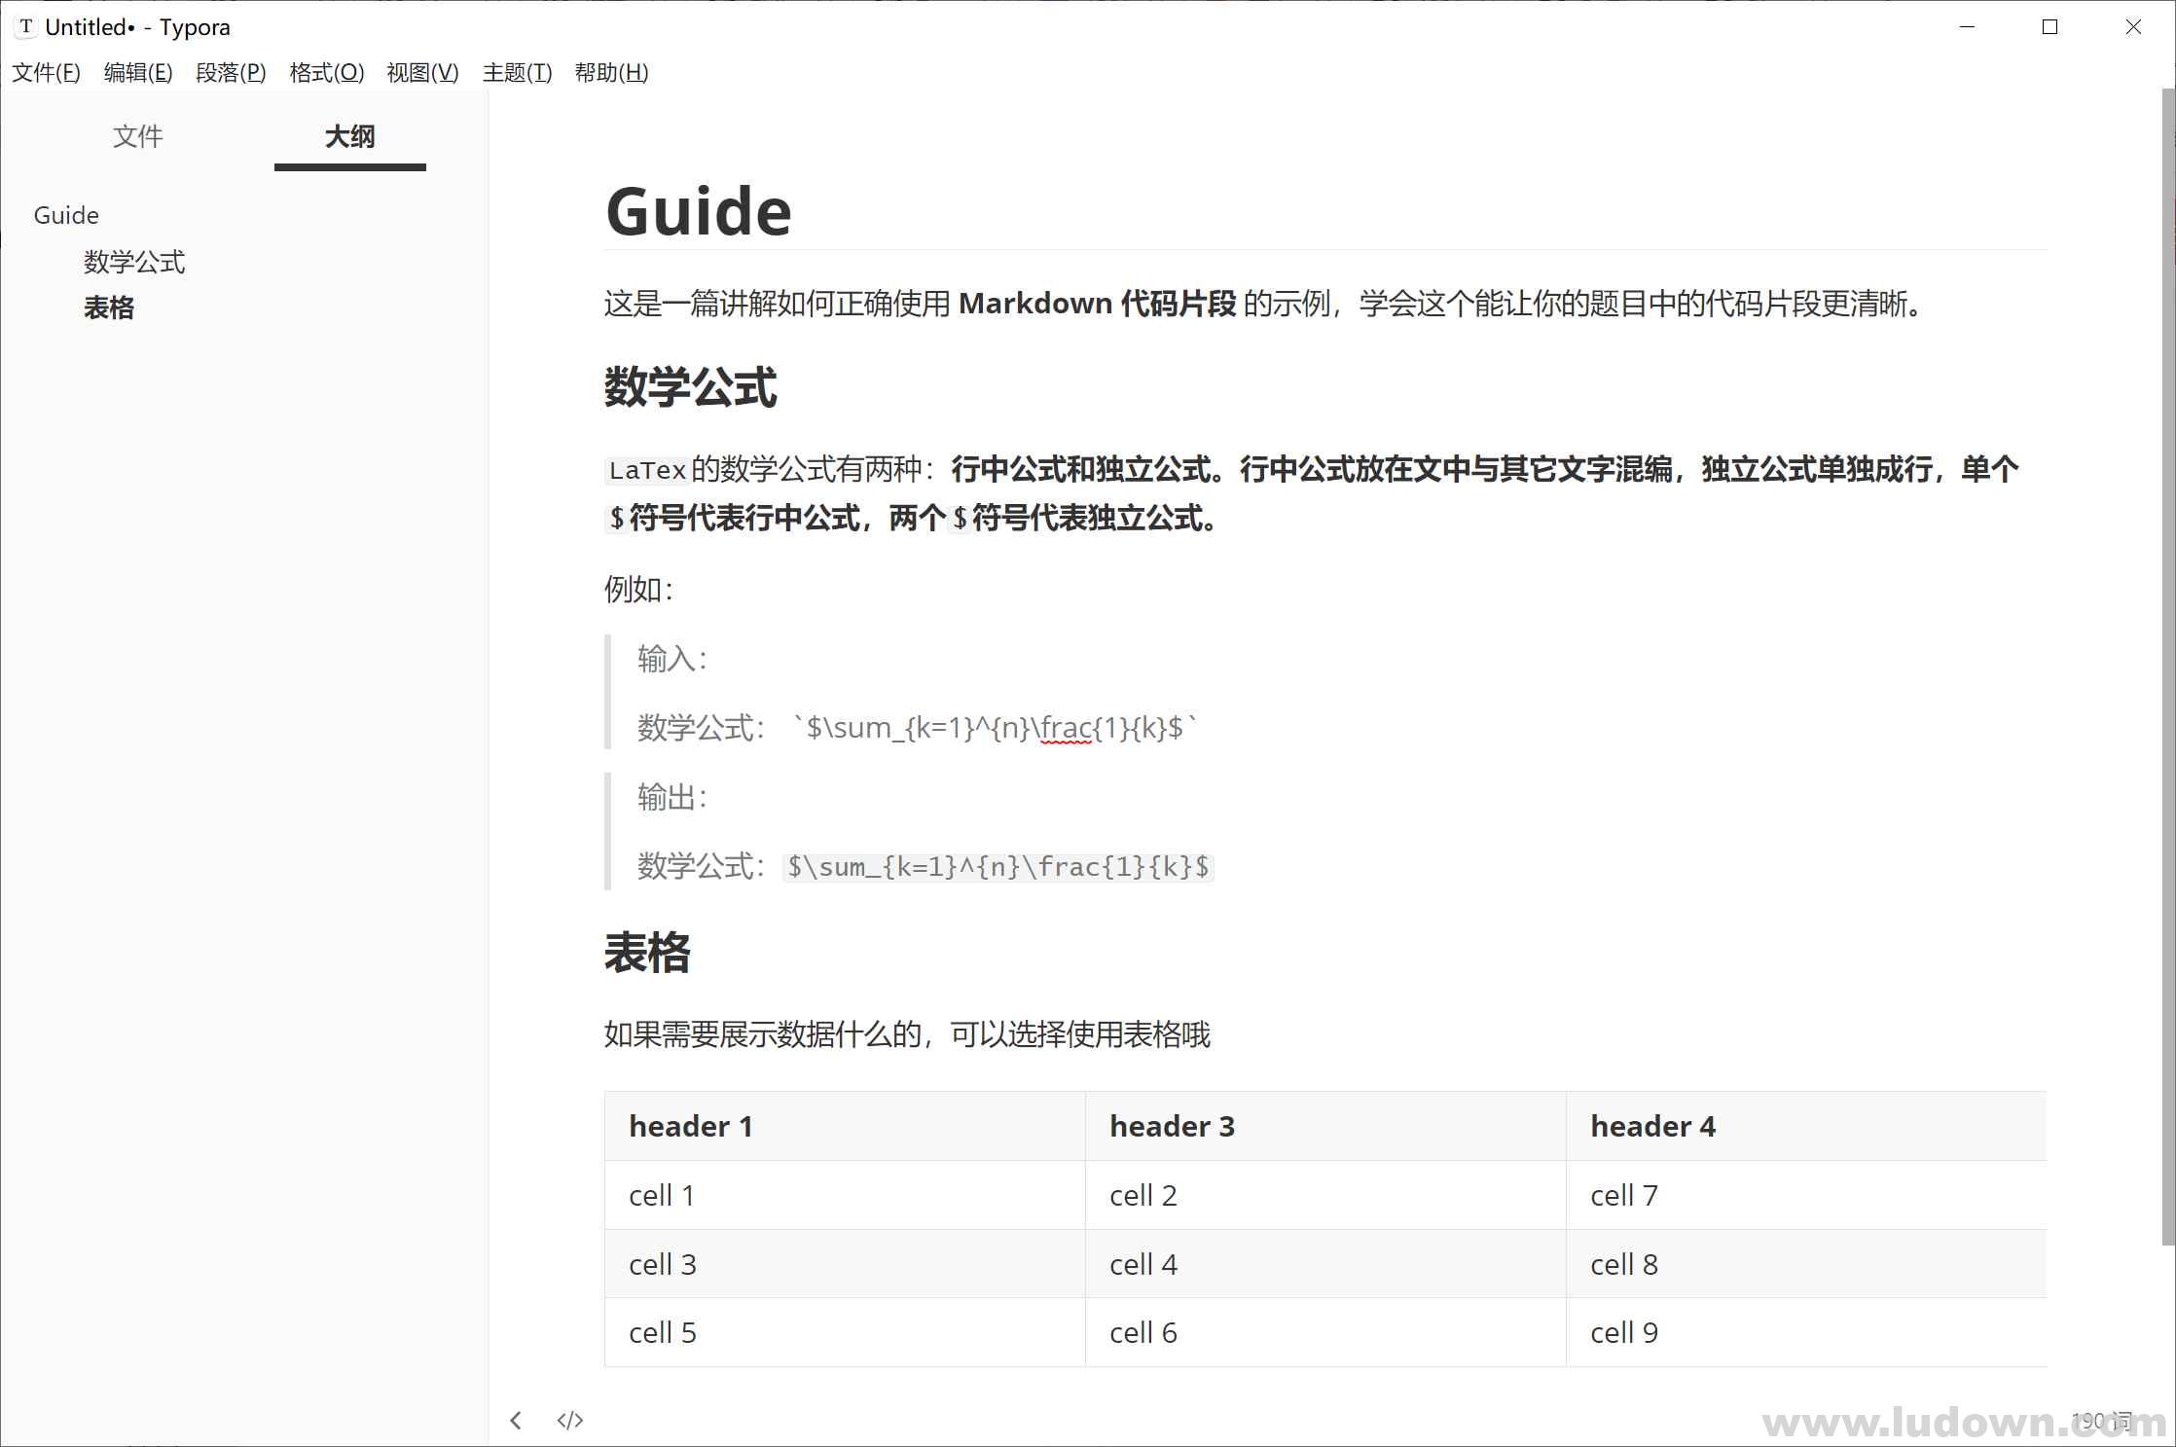The height and width of the screenshot is (1447, 2176).
Task: Jump to 表格 in the outline
Action: (x=109, y=308)
